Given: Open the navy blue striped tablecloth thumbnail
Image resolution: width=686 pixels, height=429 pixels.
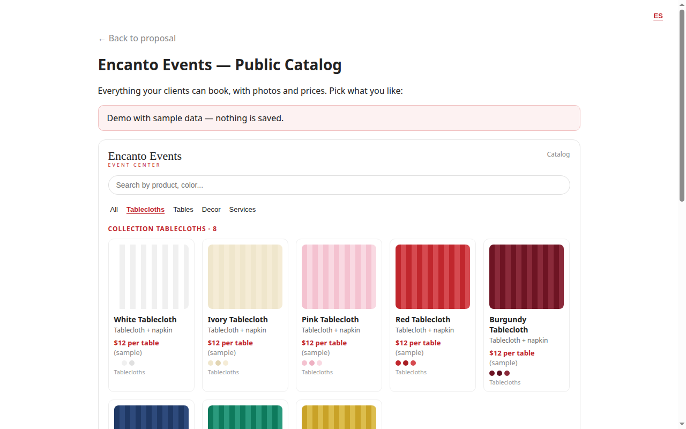Looking at the screenshot, I should [x=151, y=417].
